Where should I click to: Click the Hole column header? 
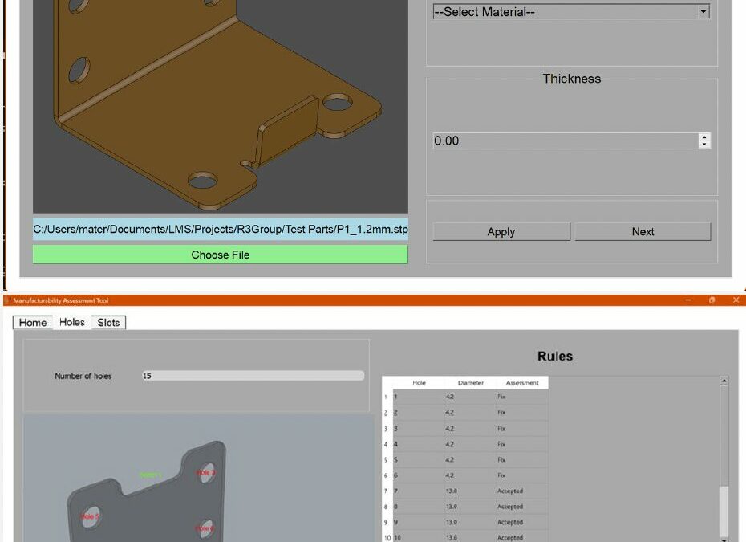(x=419, y=383)
